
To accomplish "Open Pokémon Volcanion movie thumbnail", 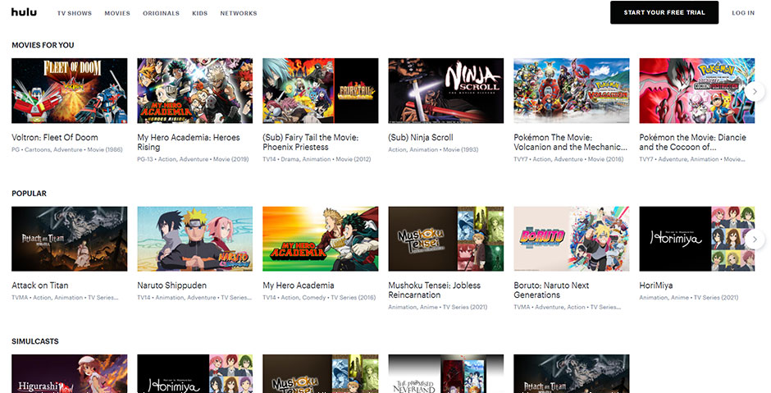I will 572,90.
